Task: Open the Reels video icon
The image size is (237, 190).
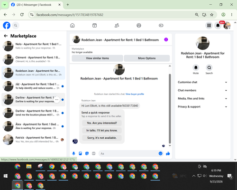Action: tap(94, 25)
